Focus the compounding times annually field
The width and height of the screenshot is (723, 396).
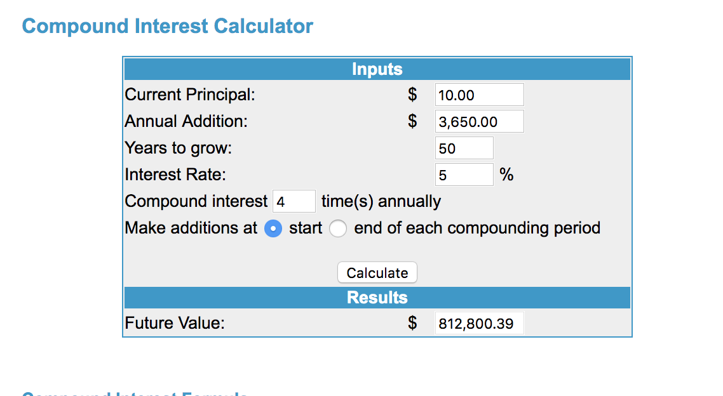pyautogui.click(x=294, y=202)
